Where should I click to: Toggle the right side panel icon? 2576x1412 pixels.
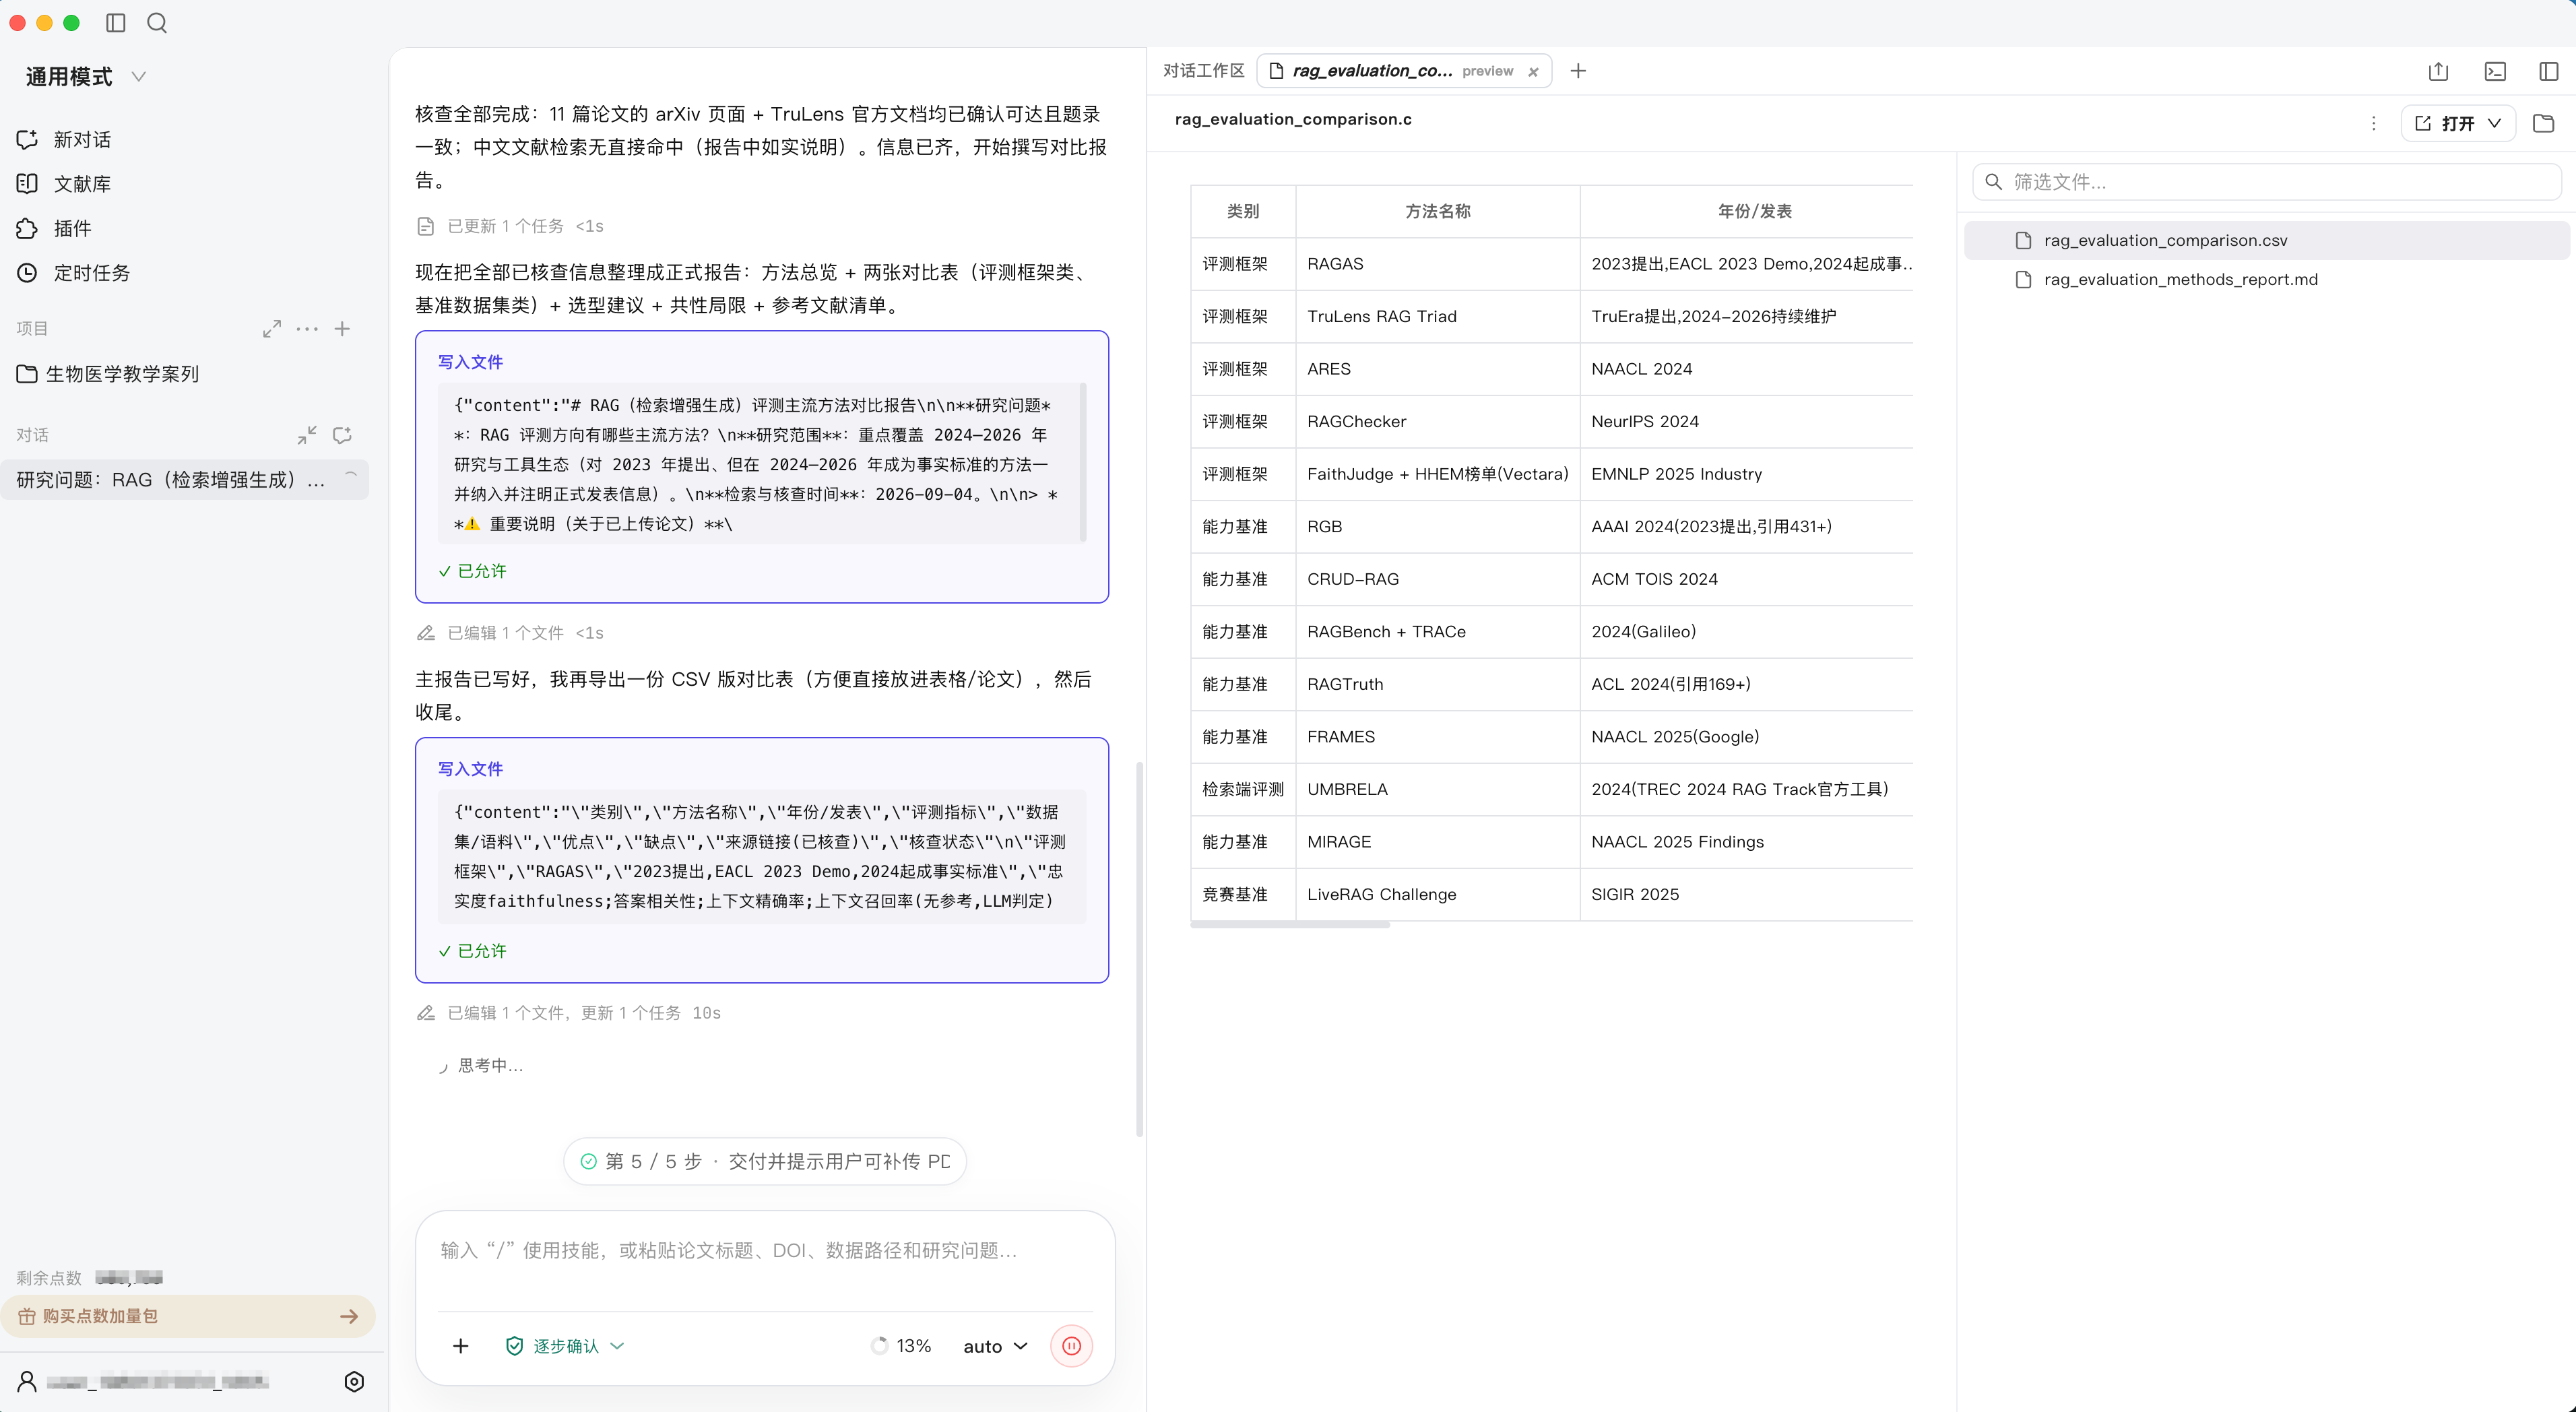[2549, 71]
